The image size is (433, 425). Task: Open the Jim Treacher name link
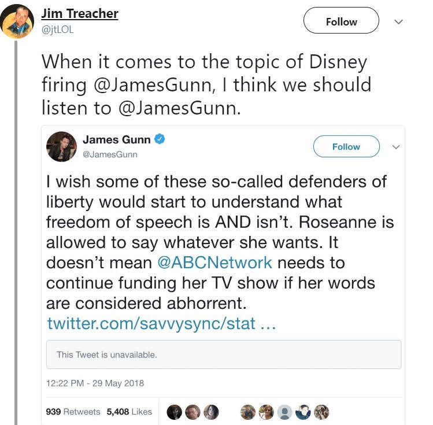80,13
